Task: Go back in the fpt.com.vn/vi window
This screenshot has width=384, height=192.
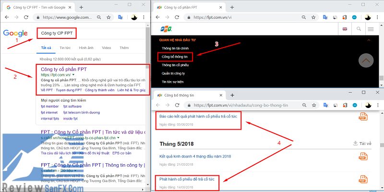Action: click(x=158, y=17)
